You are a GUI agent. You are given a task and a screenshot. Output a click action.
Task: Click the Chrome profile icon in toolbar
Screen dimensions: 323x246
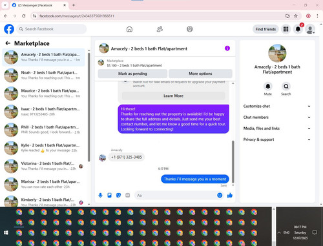[x=308, y=16]
